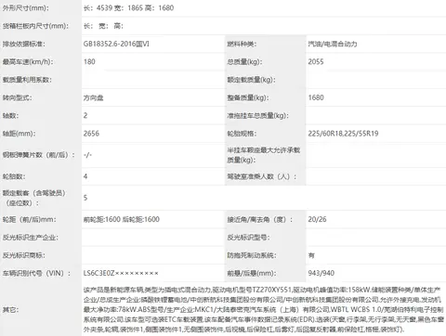The width and height of the screenshot is (446, 336).
Task: Select the 钢板弹簧片数(前/后) label
Action: (x=39, y=155)
